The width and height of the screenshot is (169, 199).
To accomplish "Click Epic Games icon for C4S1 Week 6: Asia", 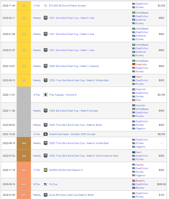I will pyautogui.click(x=46, y=18).
